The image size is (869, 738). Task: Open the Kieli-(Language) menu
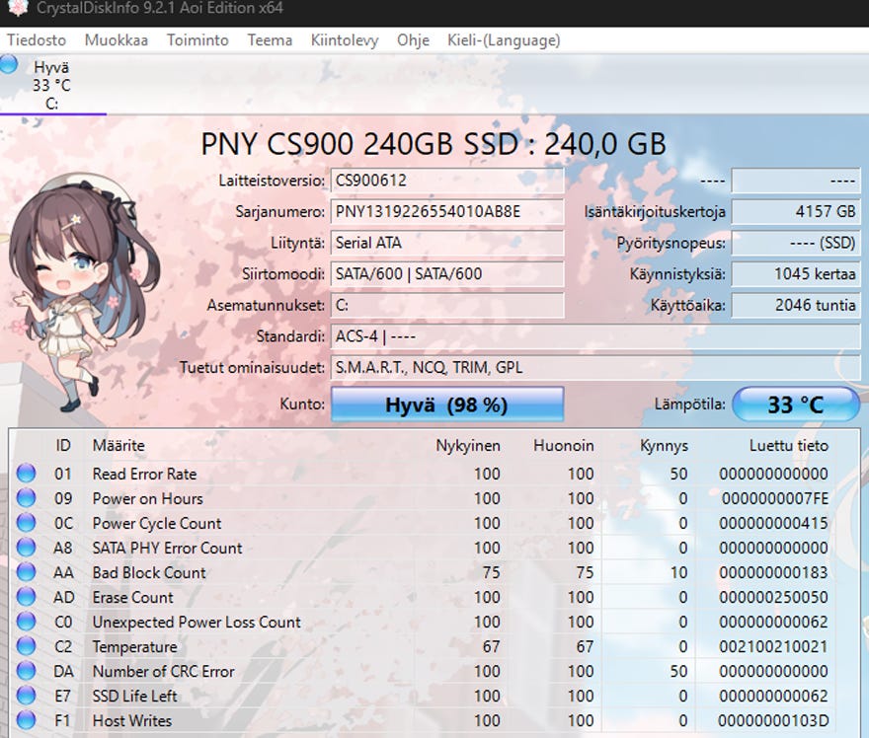click(x=504, y=40)
